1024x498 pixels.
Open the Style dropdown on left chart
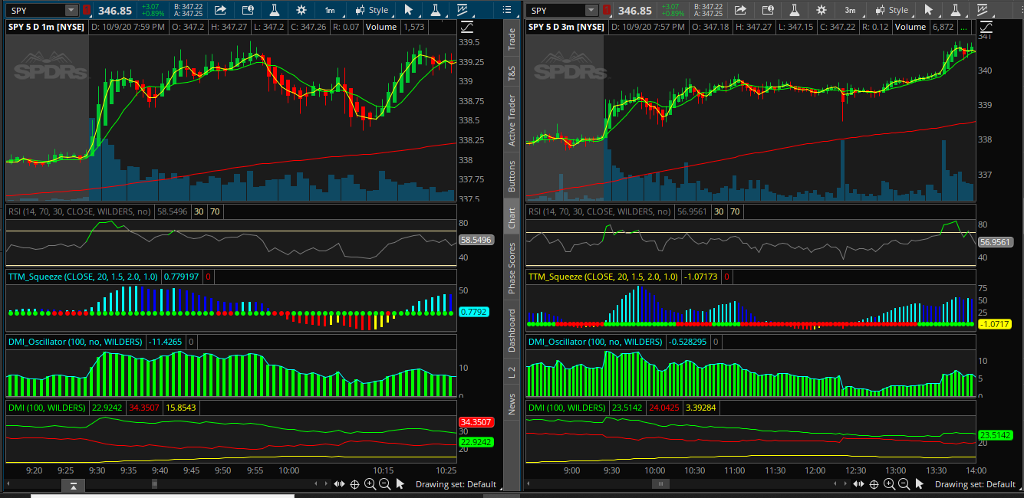371,11
